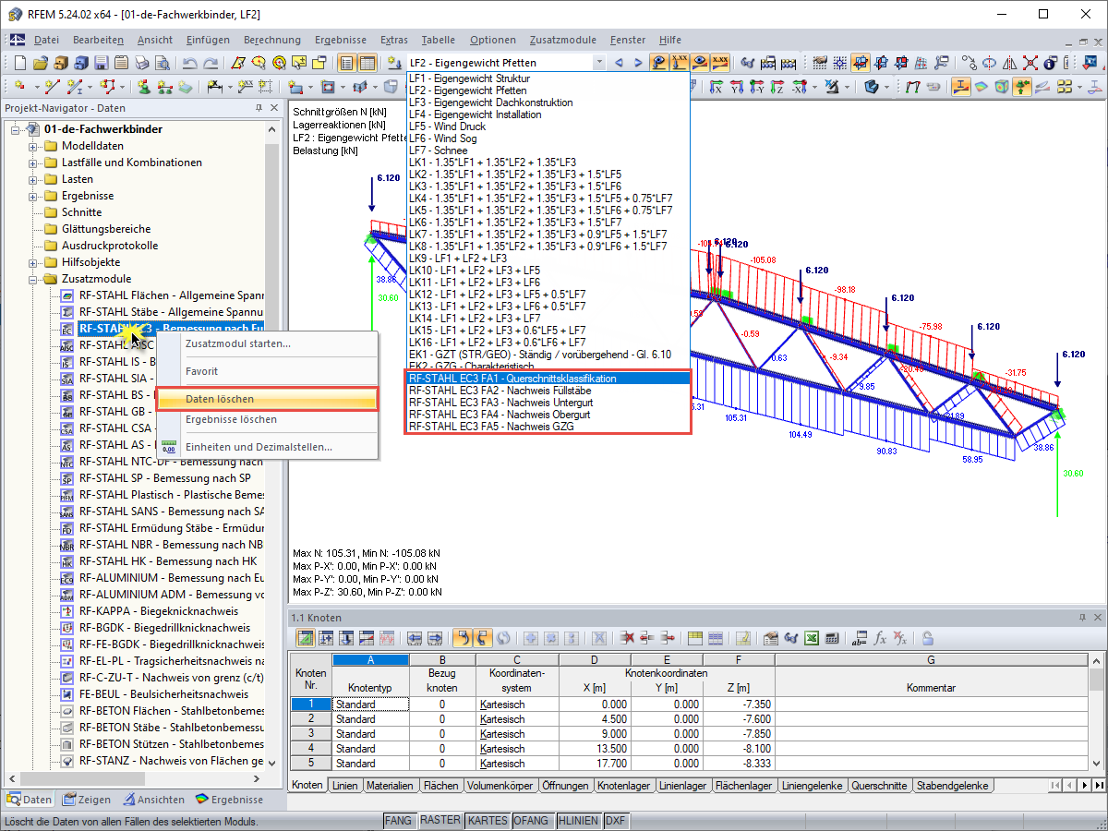The image size is (1108, 831).
Task: Click the Save diskette icon
Action: click(x=101, y=64)
